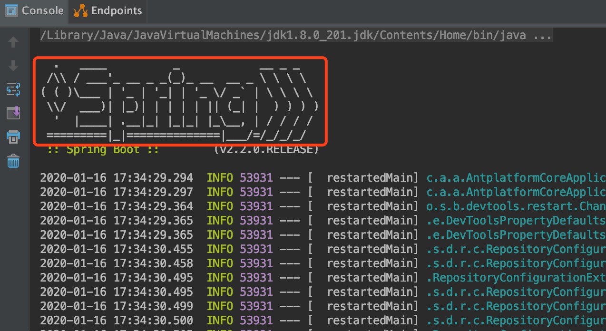Click timestamp 2020-01-16 17:34:30.499
The image size is (606, 331).
pyautogui.click(x=117, y=306)
